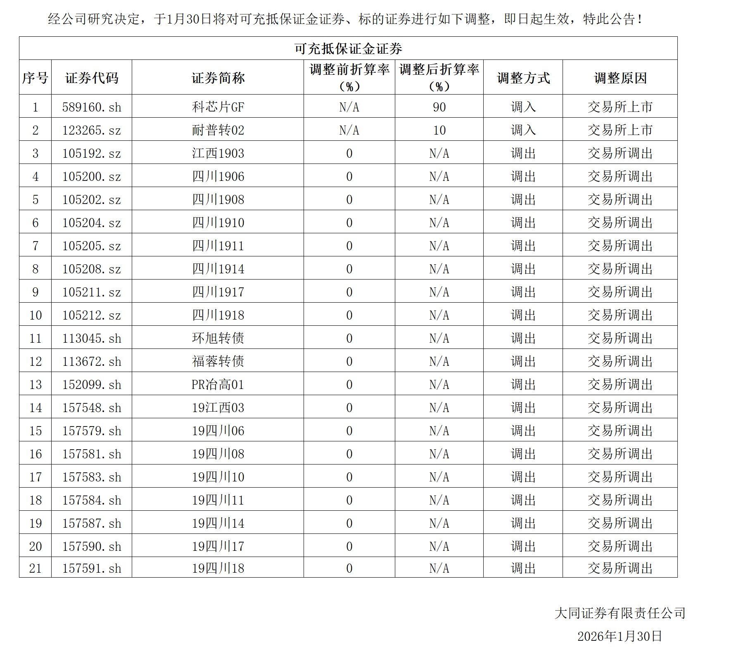Click the date 2026年1月30日 at bottom
This screenshot has width=729, height=647.
pyautogui.click(x=620, y=636)
